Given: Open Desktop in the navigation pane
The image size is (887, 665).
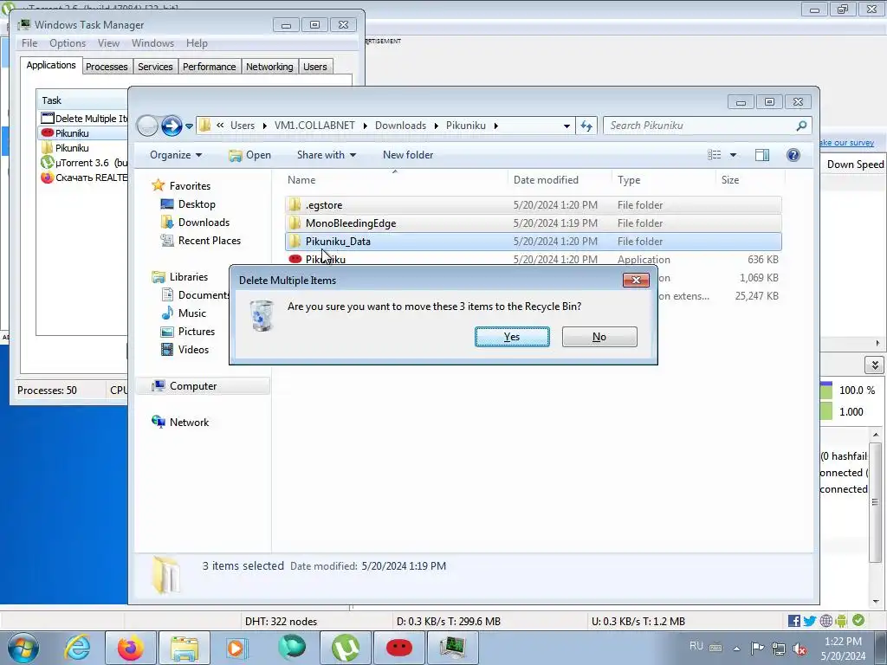Looking at the screenshot, I should click(197, 204).
